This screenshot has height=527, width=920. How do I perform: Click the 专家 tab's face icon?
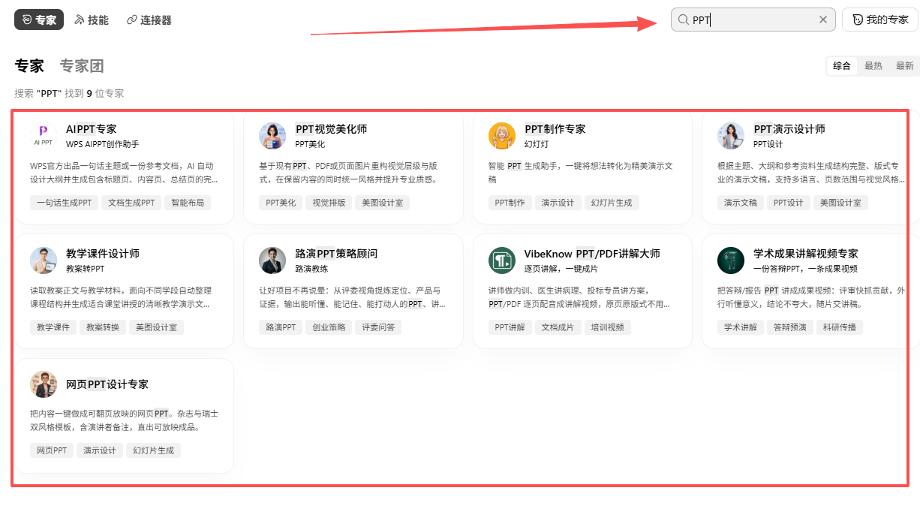27,20
